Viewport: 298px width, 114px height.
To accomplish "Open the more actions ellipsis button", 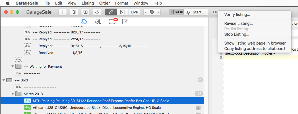I will [x=215, y=12].
